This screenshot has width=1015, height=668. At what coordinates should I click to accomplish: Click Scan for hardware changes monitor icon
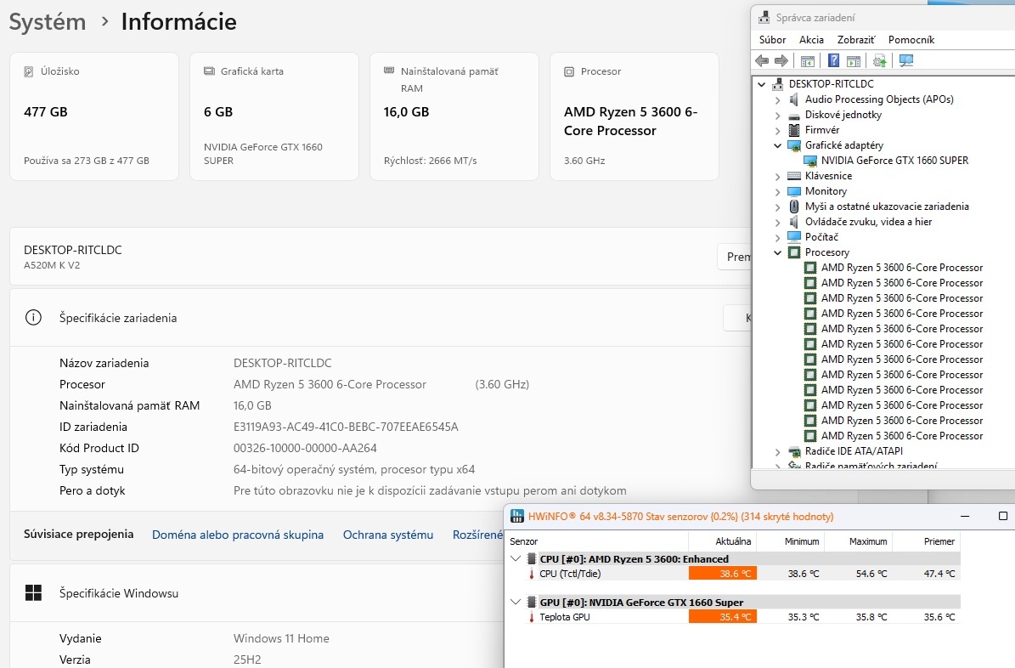(905, 60)
